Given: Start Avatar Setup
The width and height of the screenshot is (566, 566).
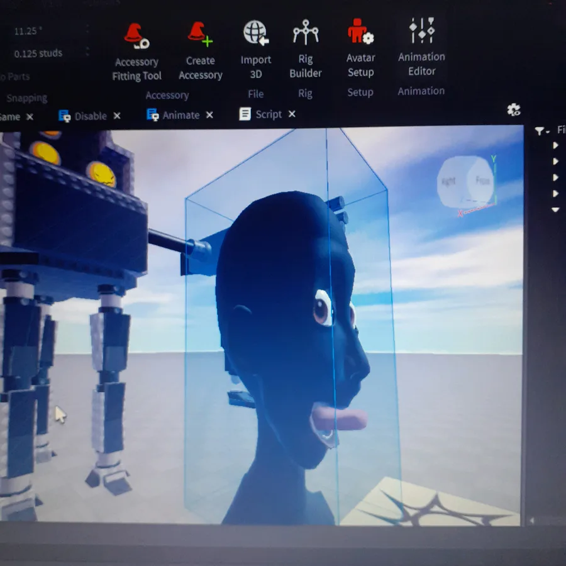Looking at the screenshot, I should 360,48.
